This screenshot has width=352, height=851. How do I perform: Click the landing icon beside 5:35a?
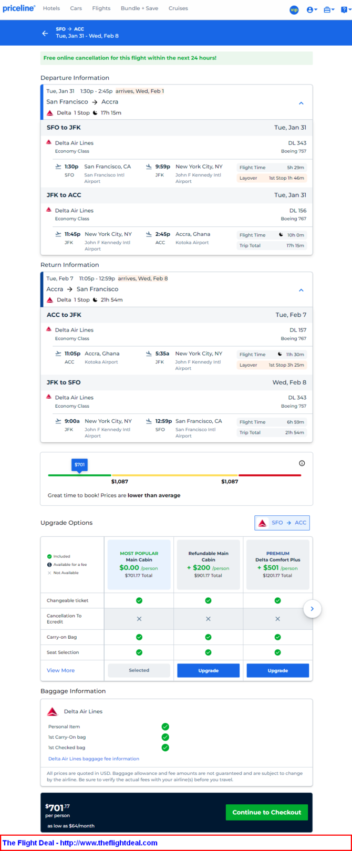pos(149,354)
